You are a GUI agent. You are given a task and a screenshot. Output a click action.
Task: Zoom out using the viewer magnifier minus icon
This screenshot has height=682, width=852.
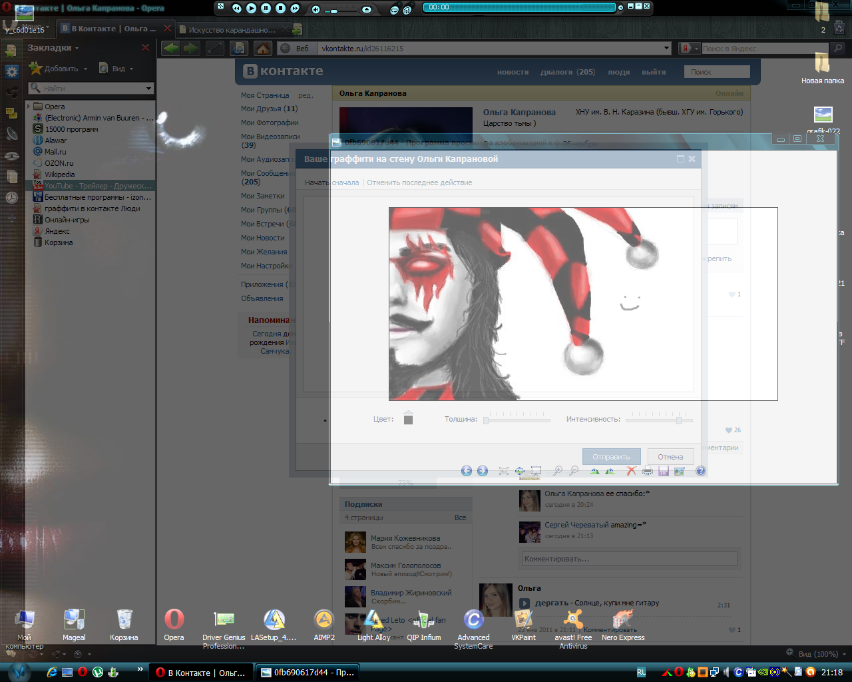(x=574, y=471)
